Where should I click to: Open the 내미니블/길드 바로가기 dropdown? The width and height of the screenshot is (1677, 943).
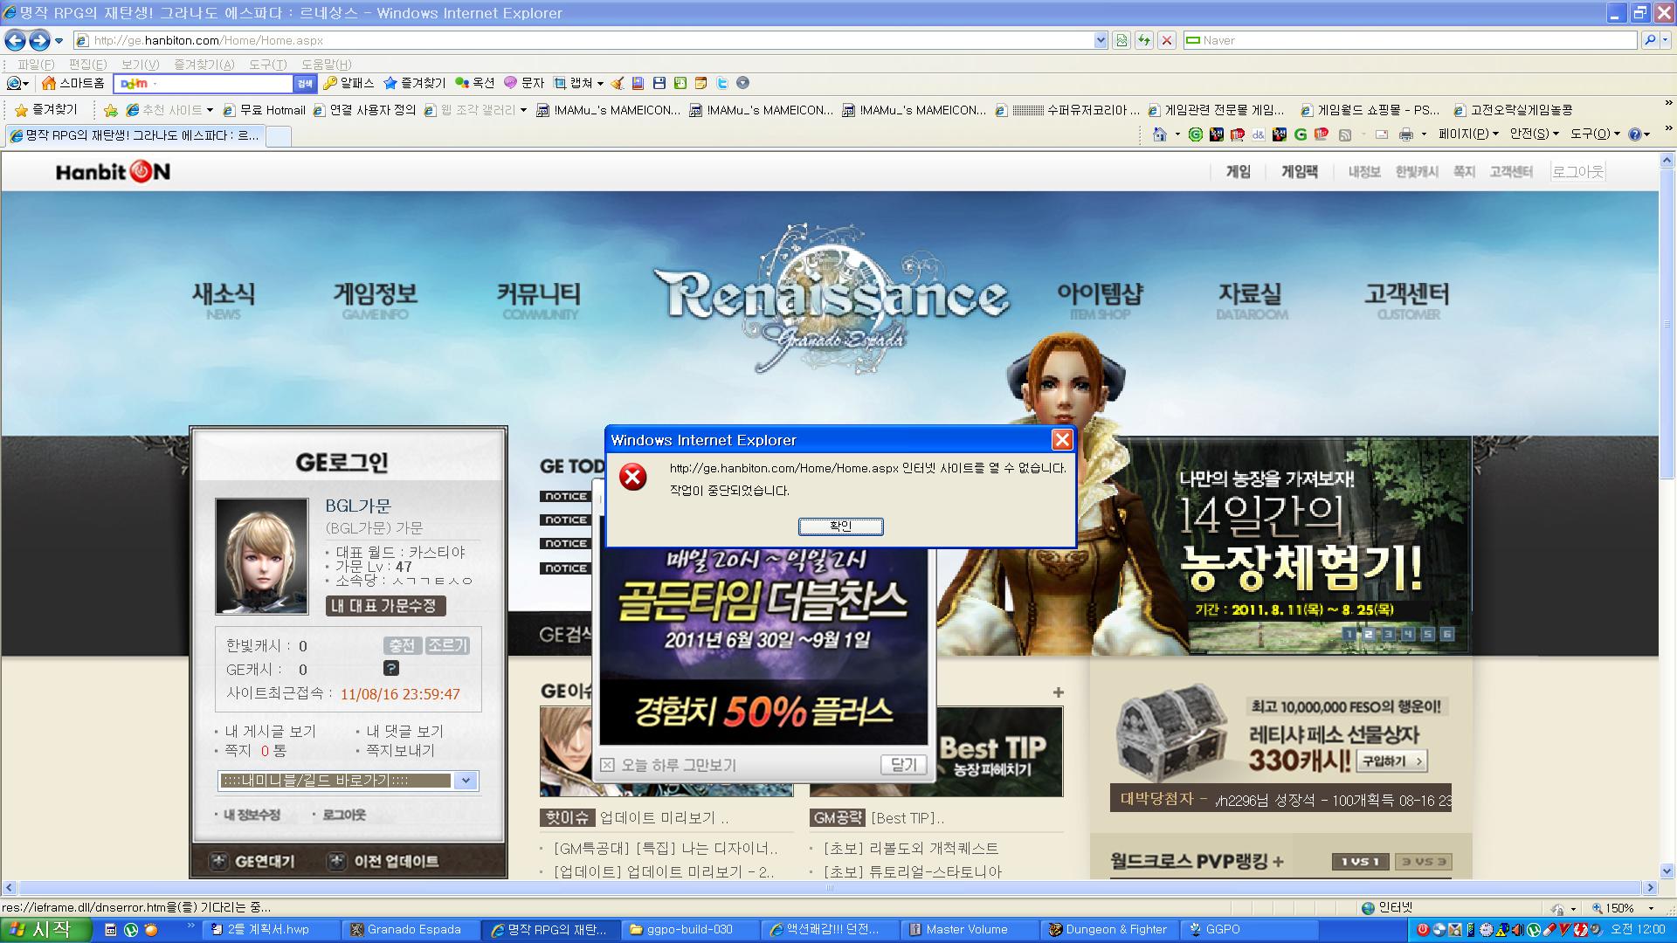(348, 781)
